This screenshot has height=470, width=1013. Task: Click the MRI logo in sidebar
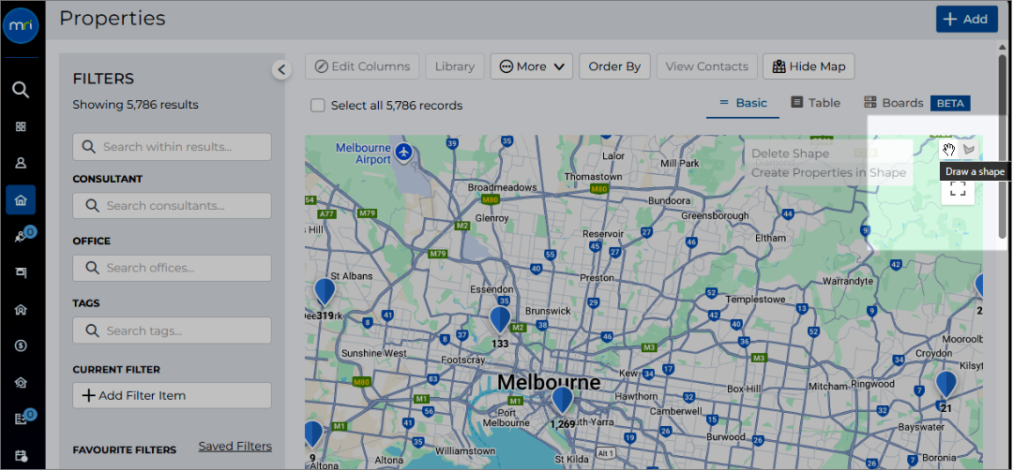21,26
